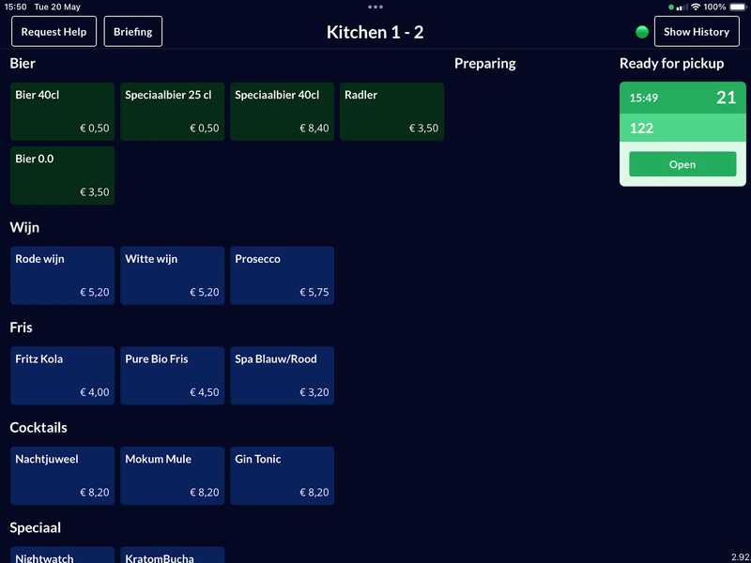This screenshot has width=751, height=563.
Task: Tap the battery icon in status bar
Action: point(738,7)
